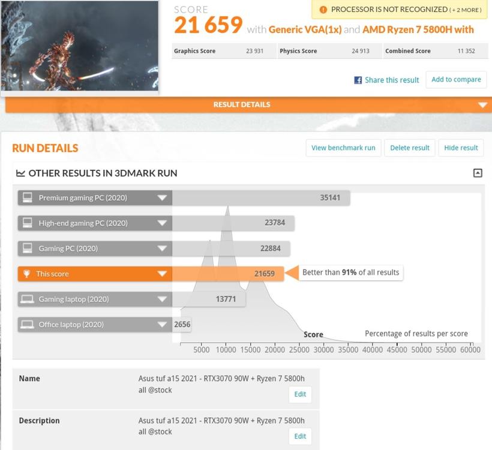492x450 pixels.
Task: Click the Share this result link
Action: click(392, 80)
